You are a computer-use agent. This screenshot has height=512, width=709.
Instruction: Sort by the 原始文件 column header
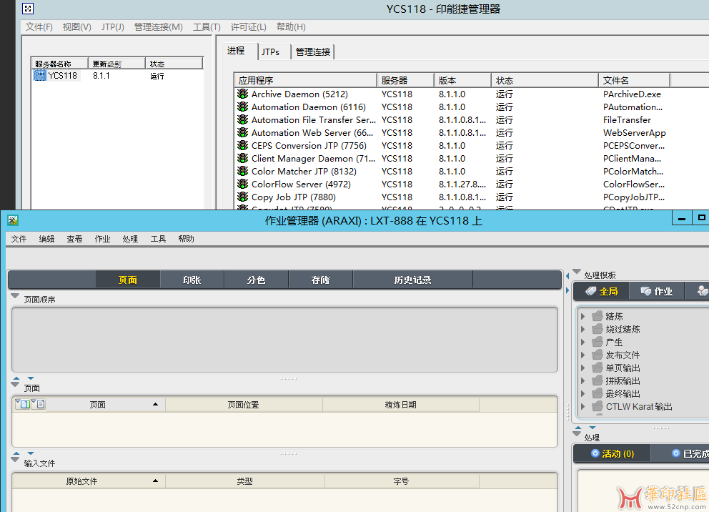(89, 481)
